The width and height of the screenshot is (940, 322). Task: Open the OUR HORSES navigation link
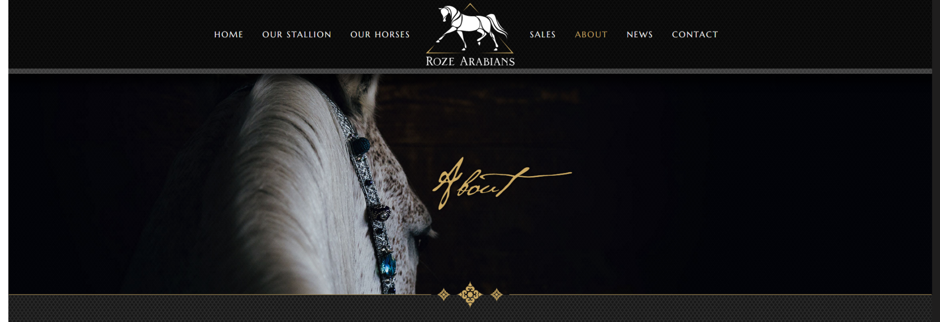click(380, 35)
